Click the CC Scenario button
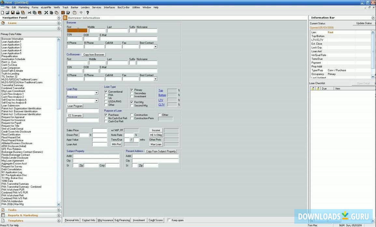The width and height of the screenshot is (376, 227). click(x=75, y=116)
